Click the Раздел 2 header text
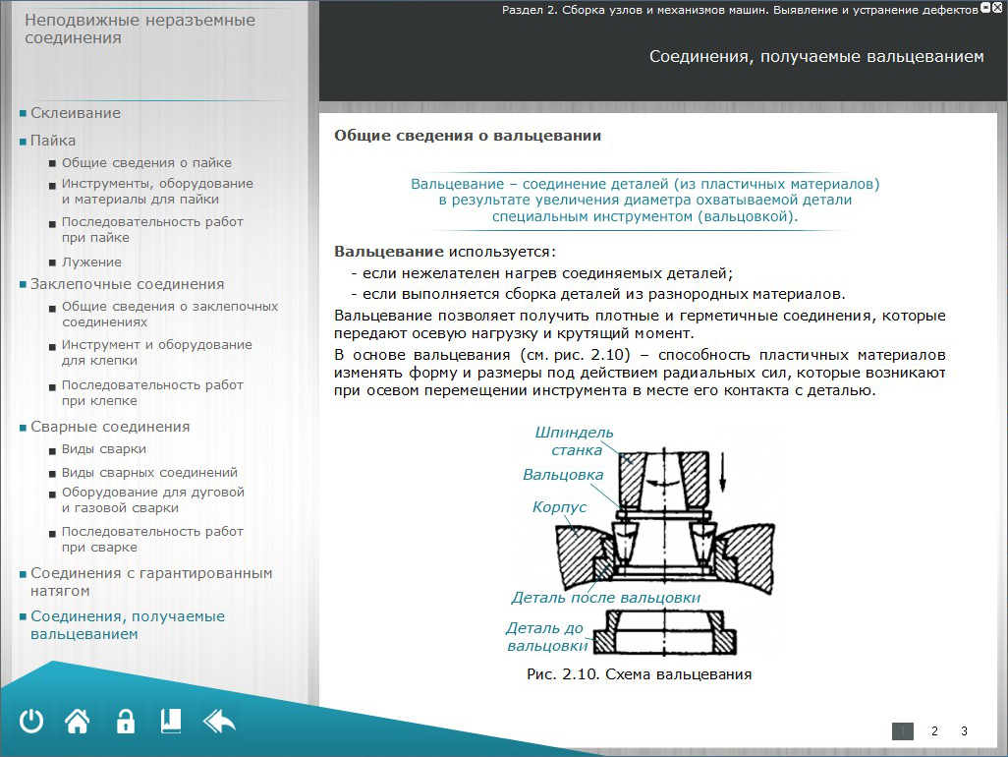 pyautogui.click(x=740, y=10)
